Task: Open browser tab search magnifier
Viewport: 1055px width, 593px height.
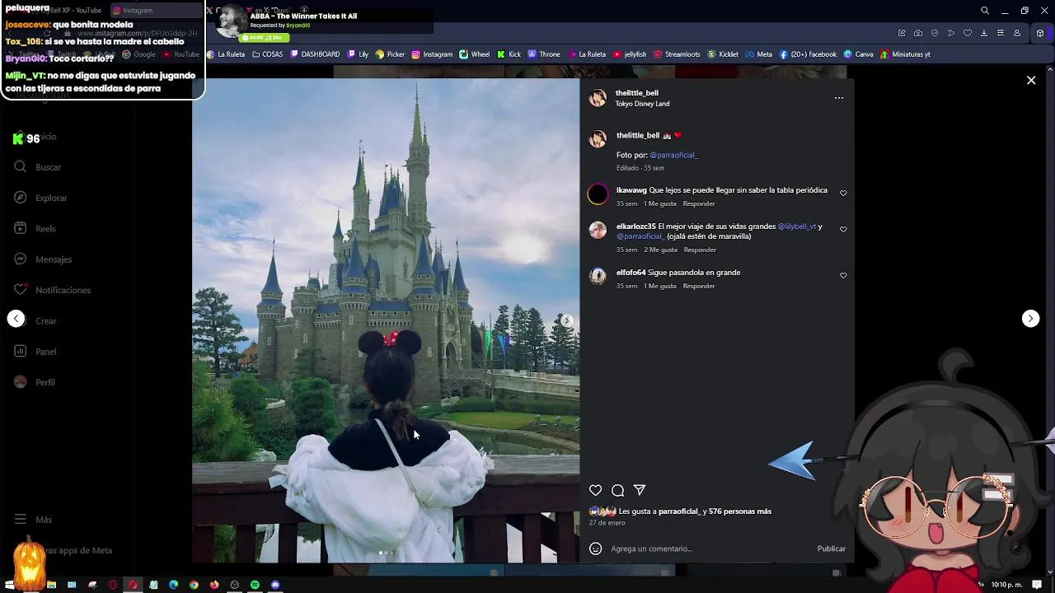Action: pos(985,11)
